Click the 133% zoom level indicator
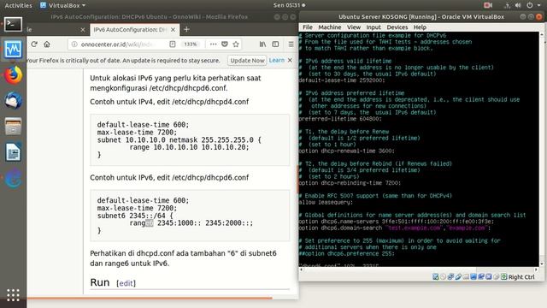The width and height of the screenshot is (547, 308). [x=190, y=44]
